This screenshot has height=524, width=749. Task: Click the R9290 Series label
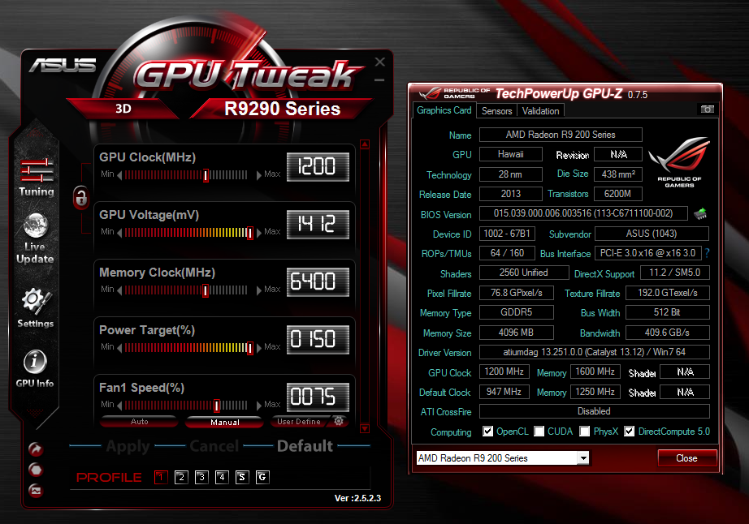(x=283, y=109)
